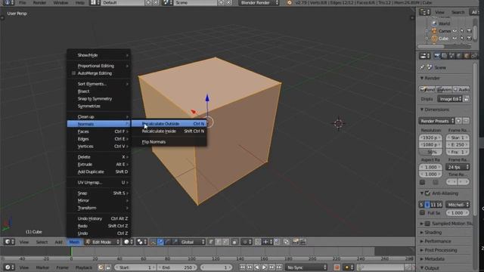Open the Render Presets dropdown
The width and height of the screenshot is (484, 272).
pos(437,121)
